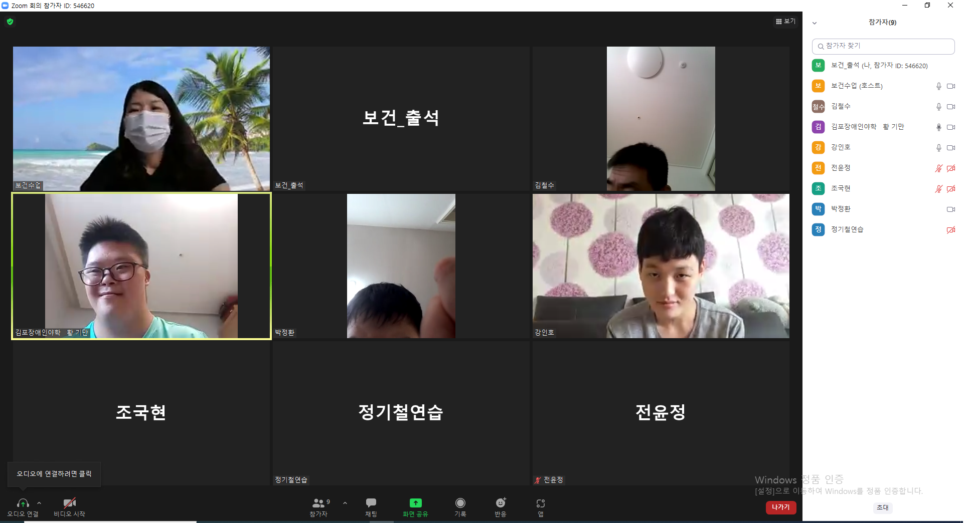The height and width of the screenshot is (523, 968).
Task: Click 보건수업 (호스트) microphone icon
Action: coord(938,86)
